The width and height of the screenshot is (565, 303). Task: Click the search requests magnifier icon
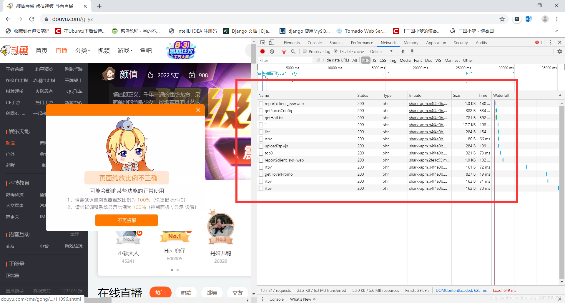pyautogui.click(x=293, y=51)
